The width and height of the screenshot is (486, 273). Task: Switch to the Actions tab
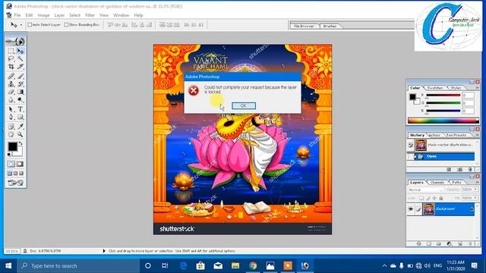pyautogui.click(x=434, y=135)
